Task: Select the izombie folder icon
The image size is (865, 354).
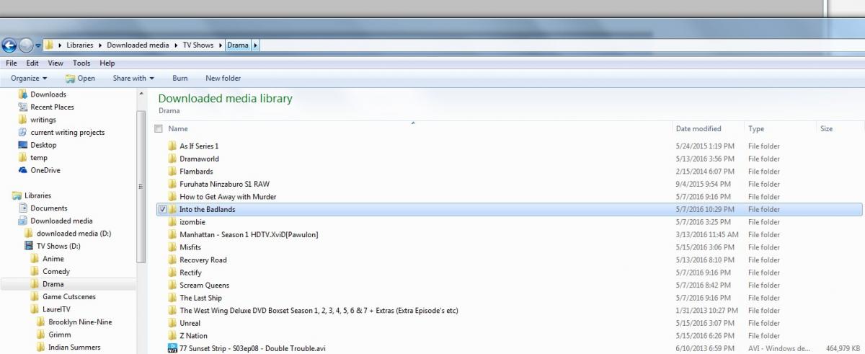Action: click(172, 222)
